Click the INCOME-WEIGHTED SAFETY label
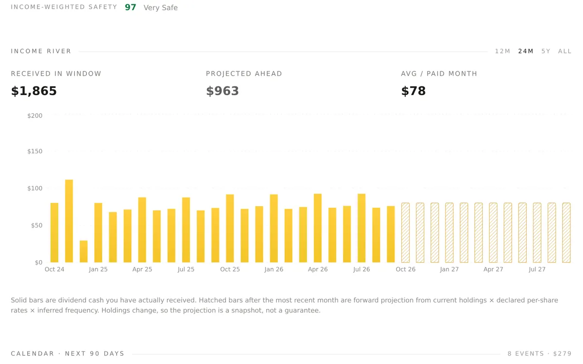 click(x=64, y=7)
